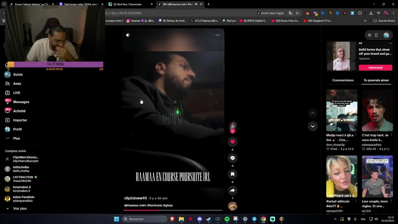Go to the next video
This screenshot has height=224, width=398.
coord(313,126)
